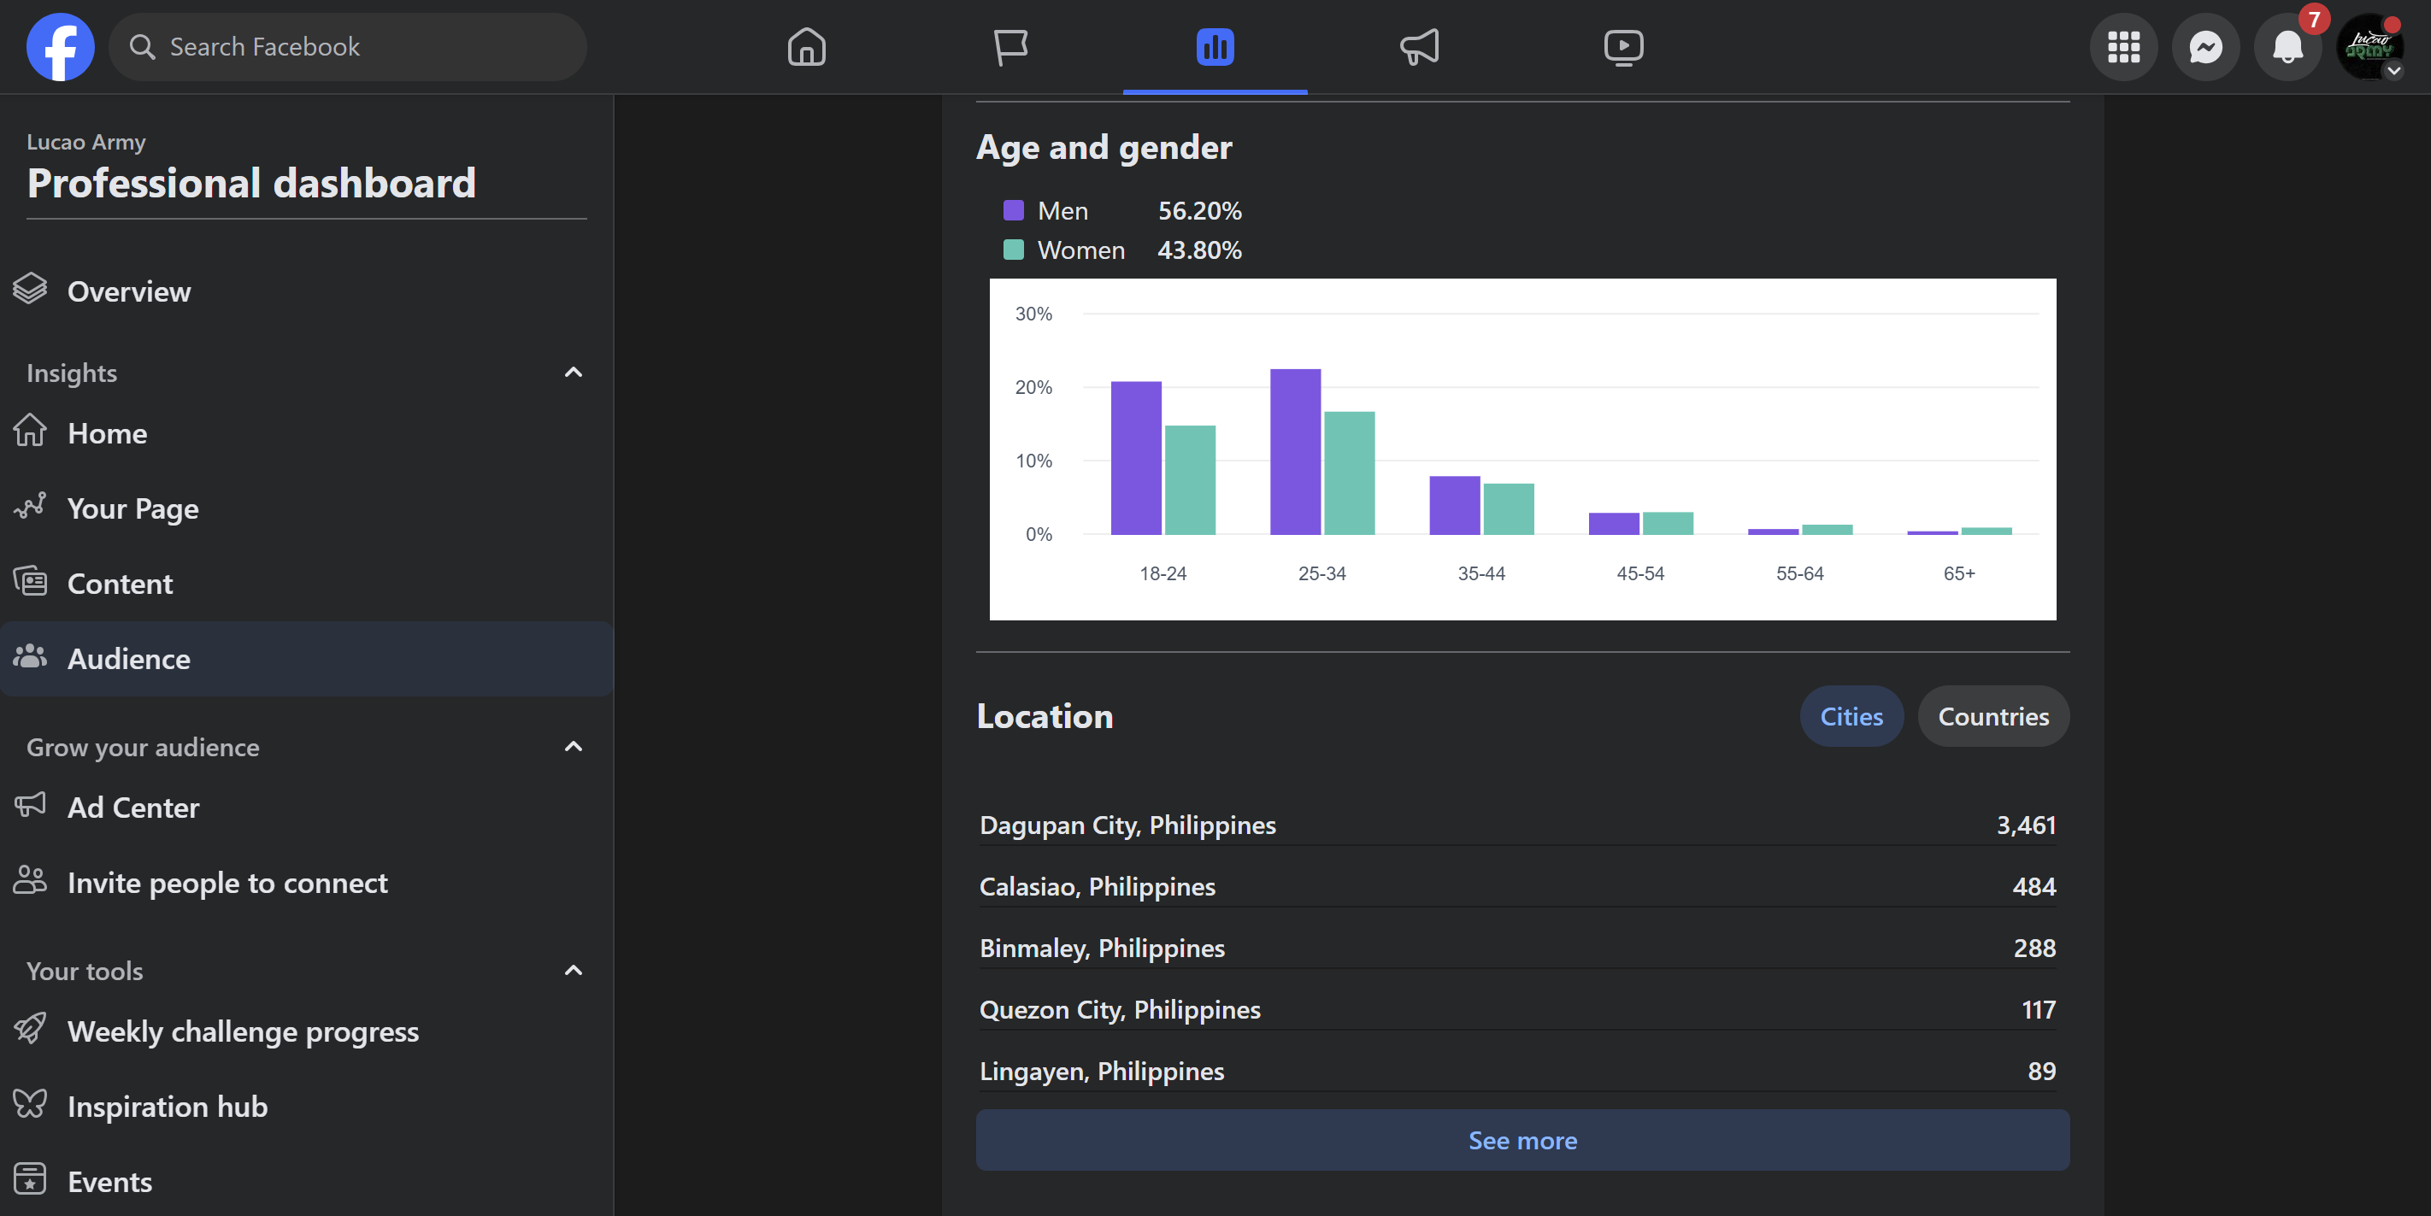This screenshot has width=2431, height=1216.
Task: Open Messenger chat icon
Action: click(2204, 46)
